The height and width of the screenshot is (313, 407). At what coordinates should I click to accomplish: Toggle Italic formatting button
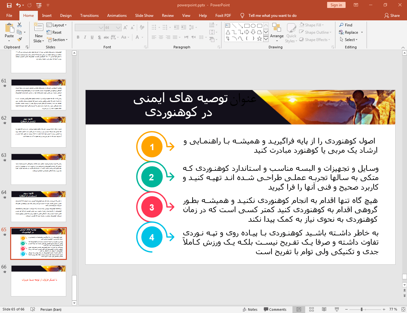(85, 37)
